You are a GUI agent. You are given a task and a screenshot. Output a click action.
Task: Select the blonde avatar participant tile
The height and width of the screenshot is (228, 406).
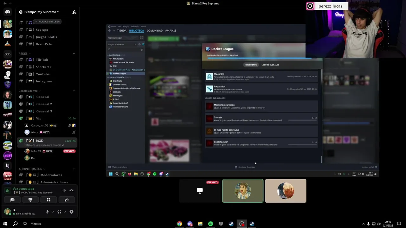click(286, 191)
